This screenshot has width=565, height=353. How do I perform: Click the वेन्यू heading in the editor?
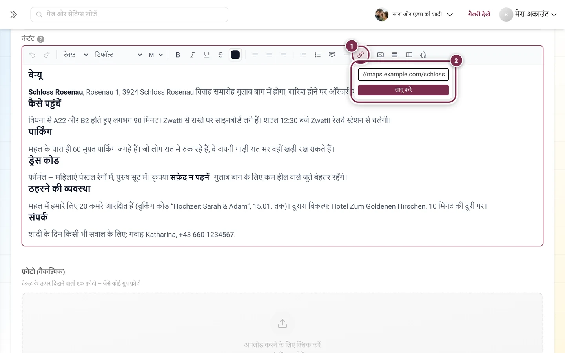(36, 75)
